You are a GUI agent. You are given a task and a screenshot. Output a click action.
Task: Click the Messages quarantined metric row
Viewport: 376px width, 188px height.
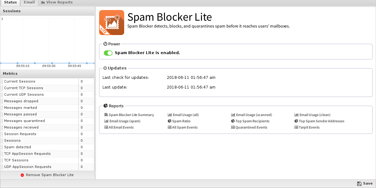point(47,121)
